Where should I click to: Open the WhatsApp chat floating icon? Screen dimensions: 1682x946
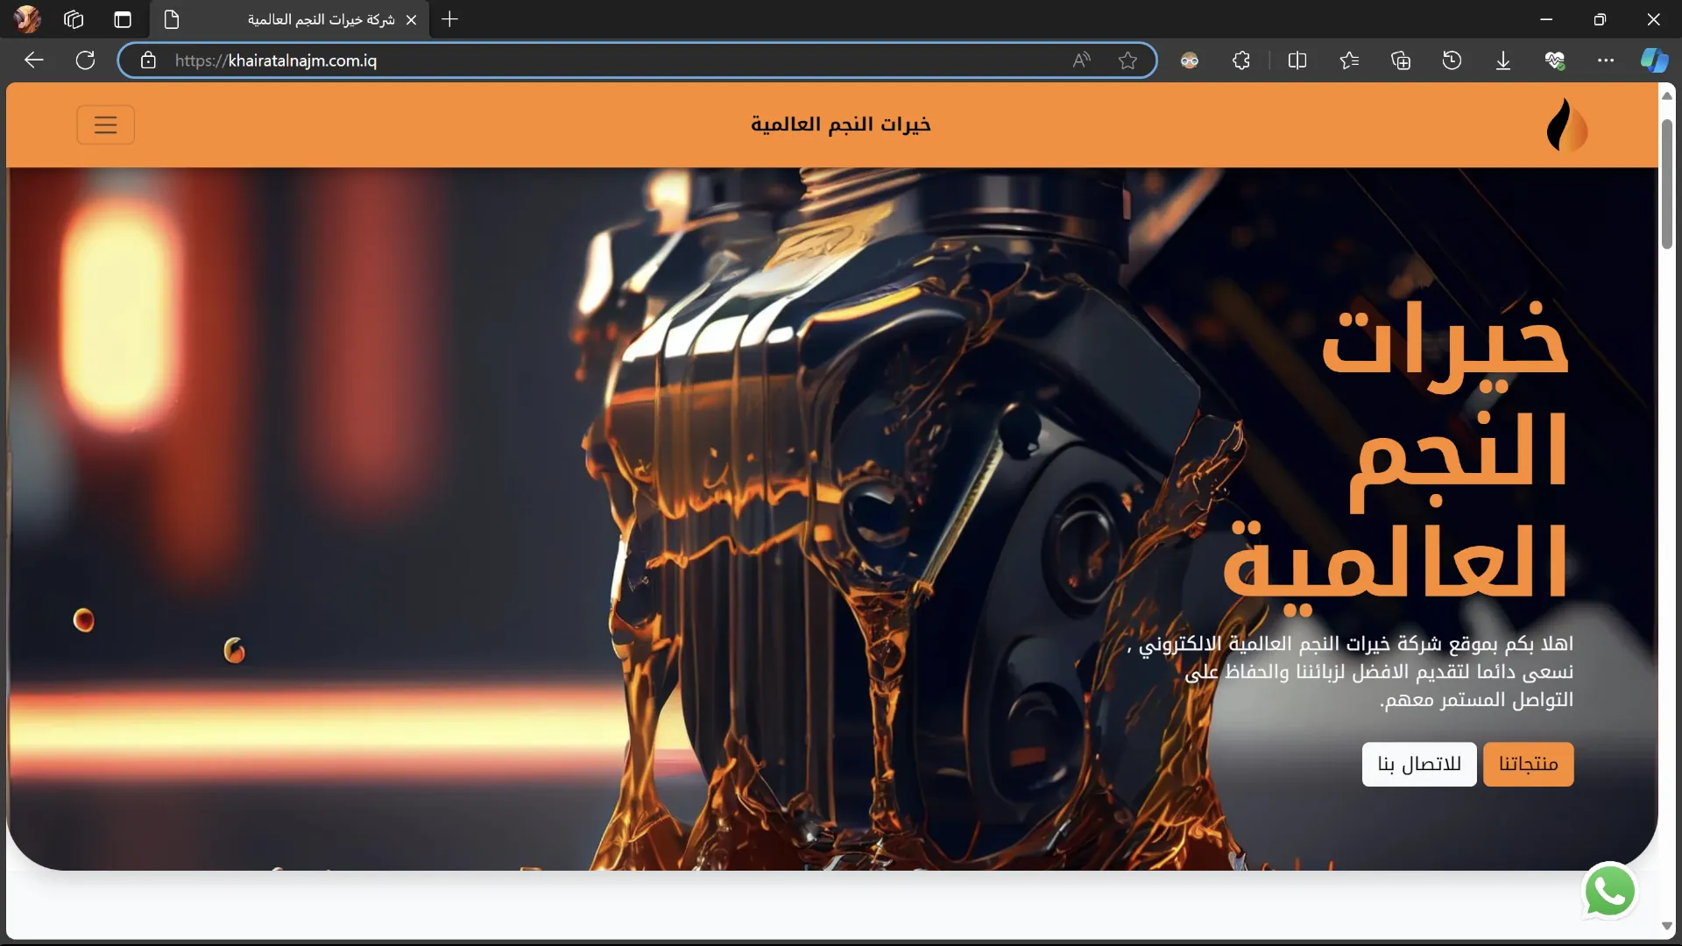[x=1609, y=892]
